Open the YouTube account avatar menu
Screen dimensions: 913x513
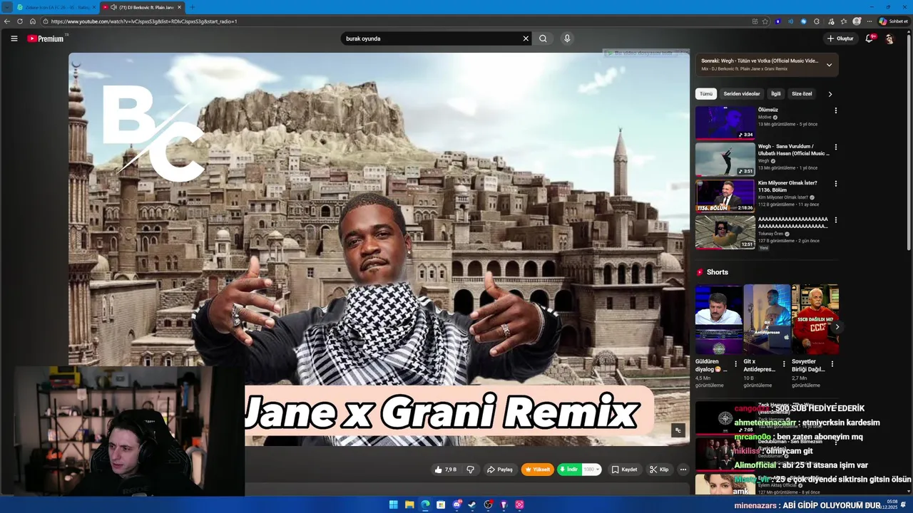(889, 38)
